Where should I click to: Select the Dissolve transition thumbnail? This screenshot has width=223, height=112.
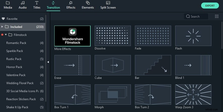point(113,36)
